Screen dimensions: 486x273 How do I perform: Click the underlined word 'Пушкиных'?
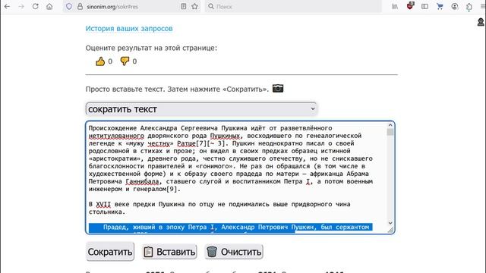coord(225,136)
